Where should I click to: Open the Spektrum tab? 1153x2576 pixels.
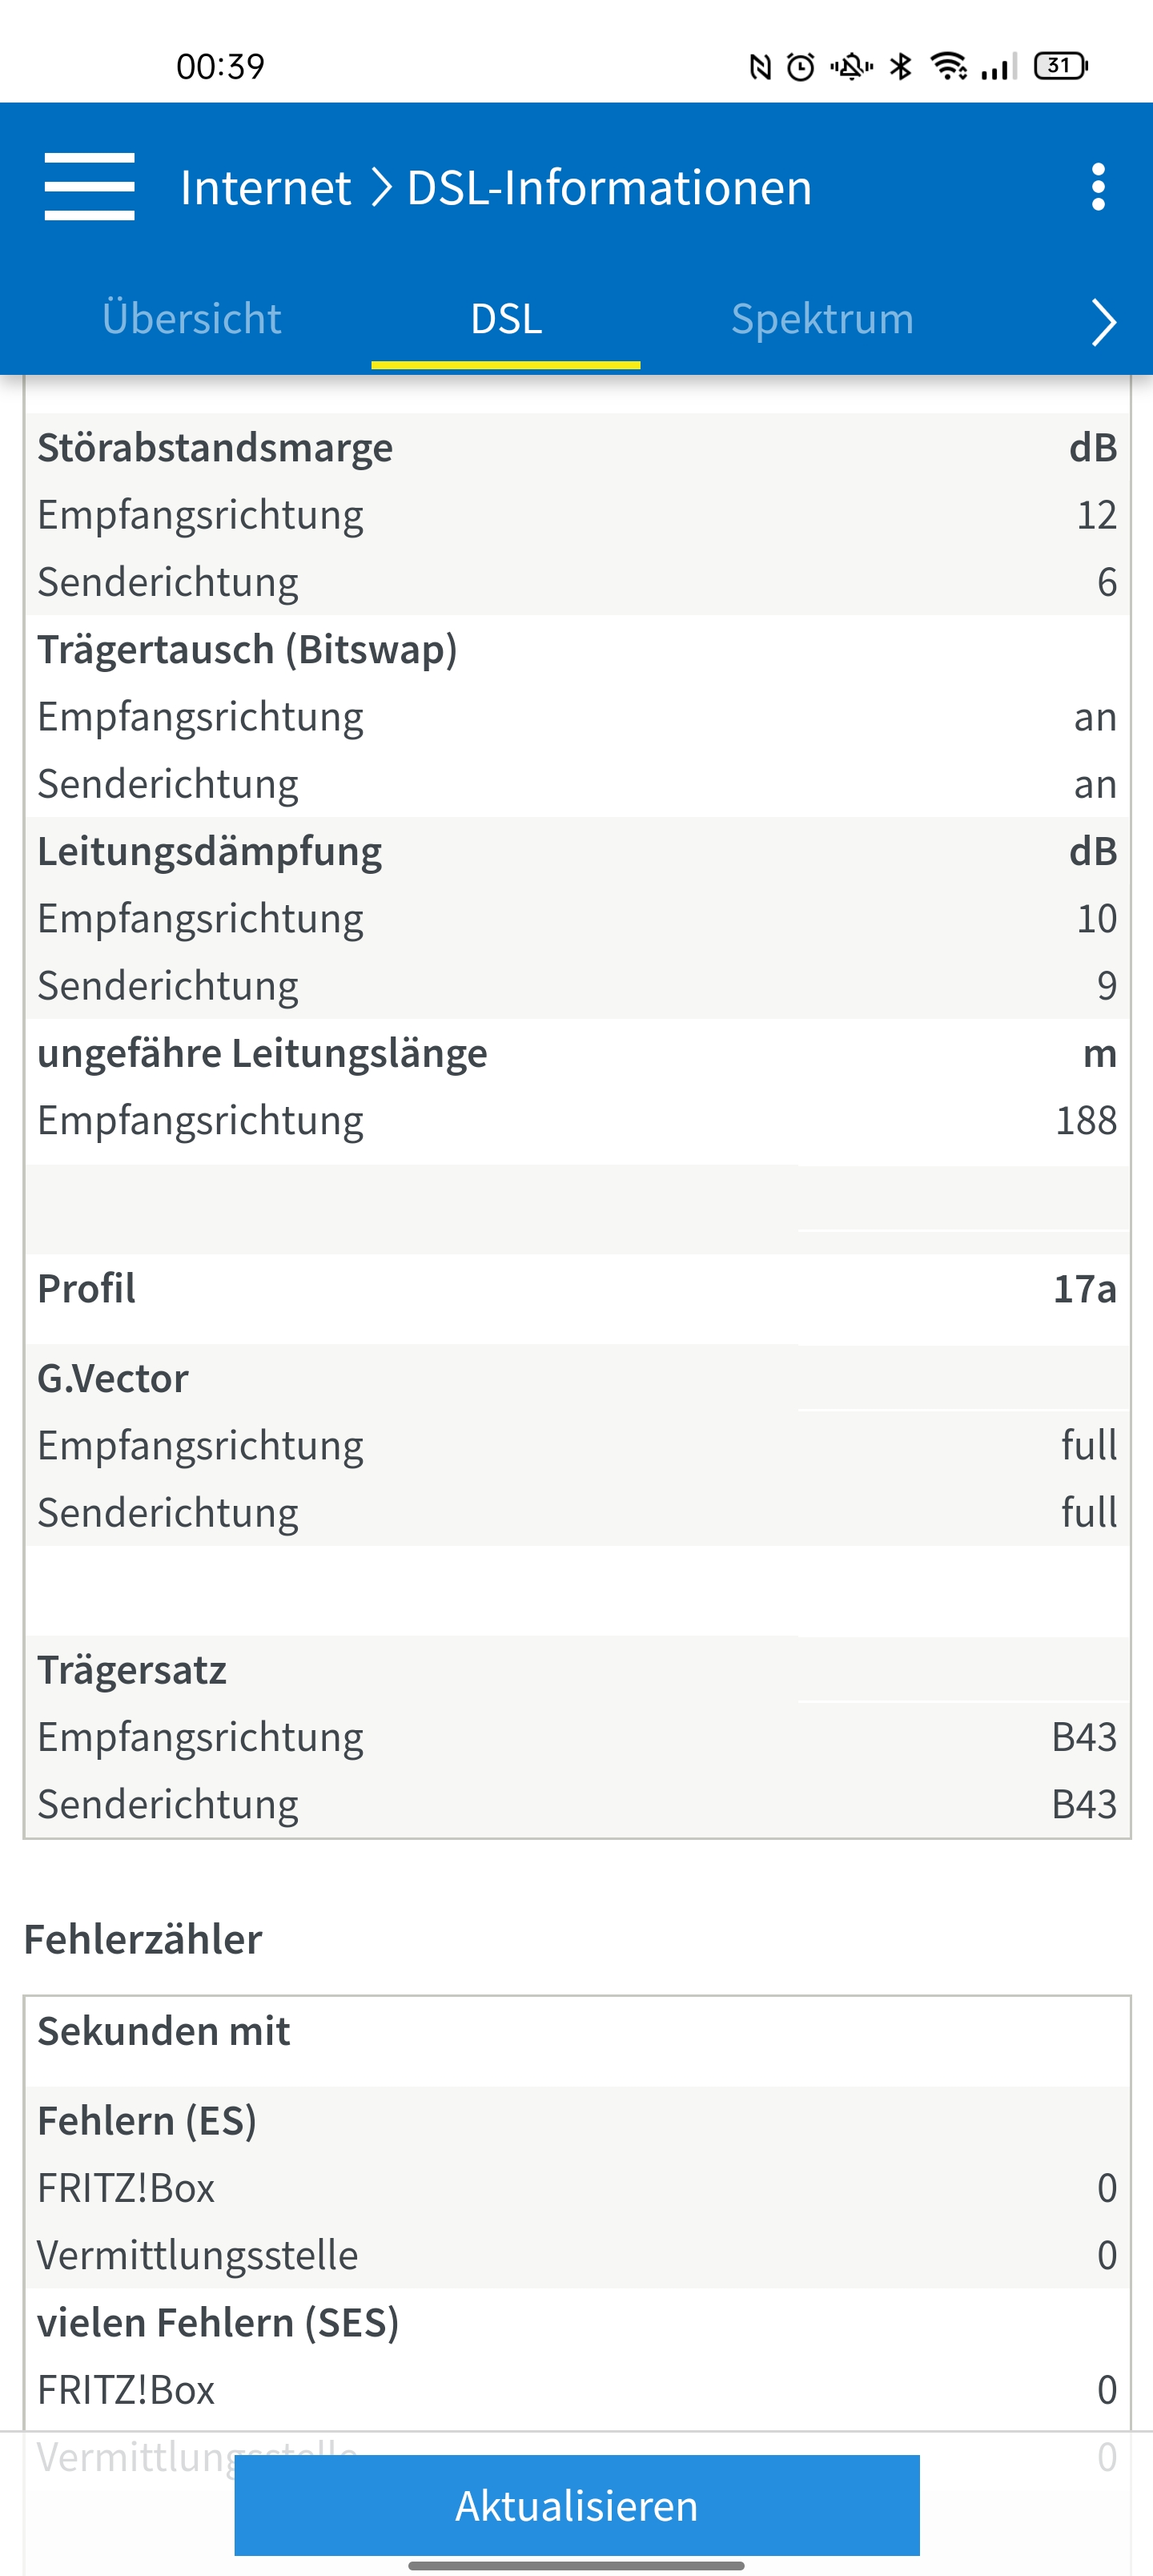click(x=822, y=319)
